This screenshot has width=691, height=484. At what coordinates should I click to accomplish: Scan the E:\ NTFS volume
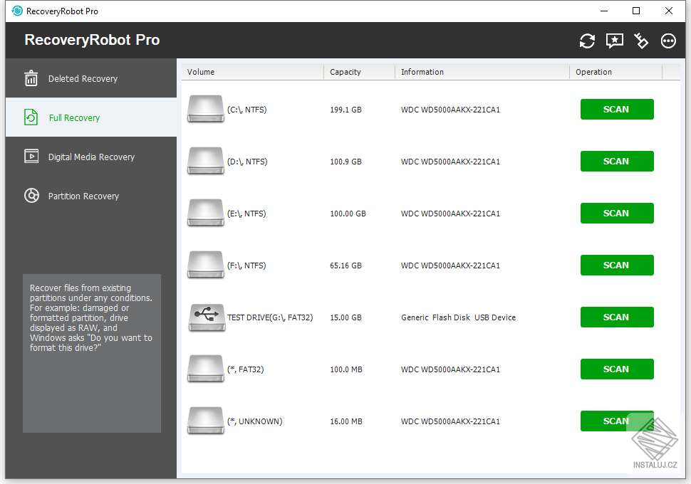pos(616,213)
